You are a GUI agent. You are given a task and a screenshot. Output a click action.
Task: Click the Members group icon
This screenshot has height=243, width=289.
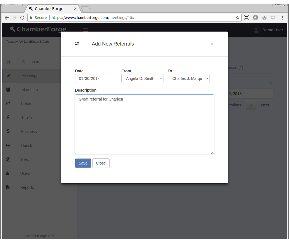[8, 90]
